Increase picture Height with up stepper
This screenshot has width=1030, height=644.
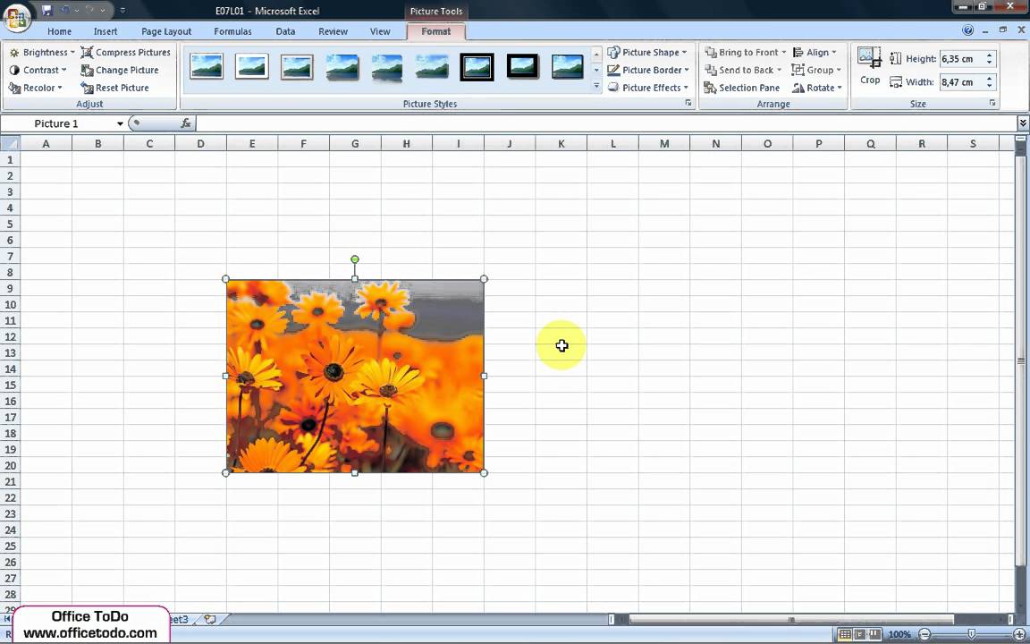click(989, 55)
